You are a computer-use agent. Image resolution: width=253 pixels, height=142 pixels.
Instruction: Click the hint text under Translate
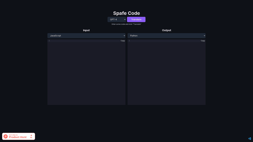126,24
